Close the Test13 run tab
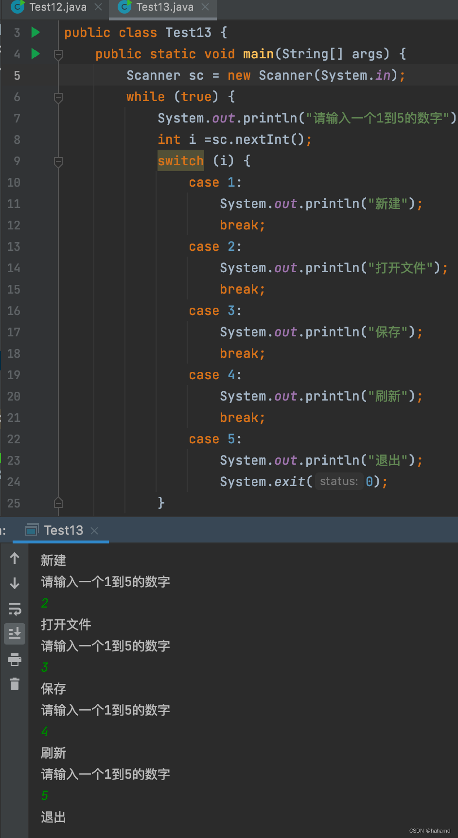458x838 pixels. [95, 530]
